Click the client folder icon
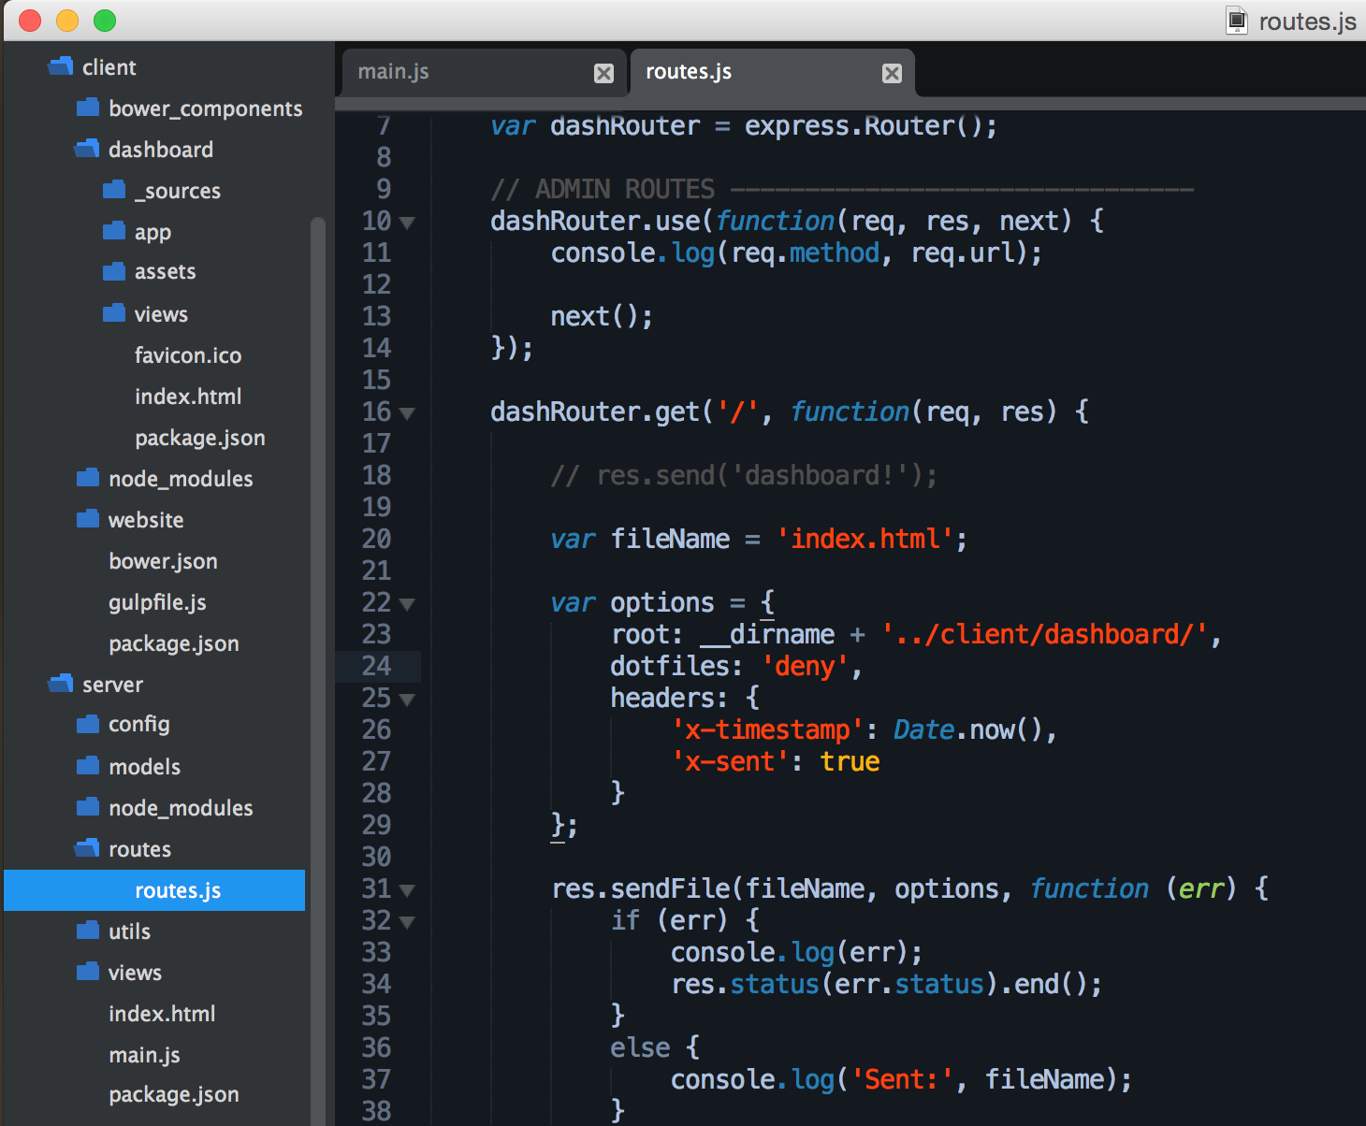Viewport: 1366px width, 1126px height. click(x=61, y=66)
